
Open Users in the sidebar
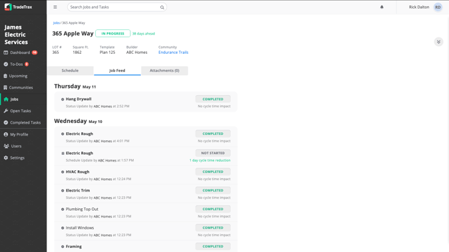pos(17,146)
